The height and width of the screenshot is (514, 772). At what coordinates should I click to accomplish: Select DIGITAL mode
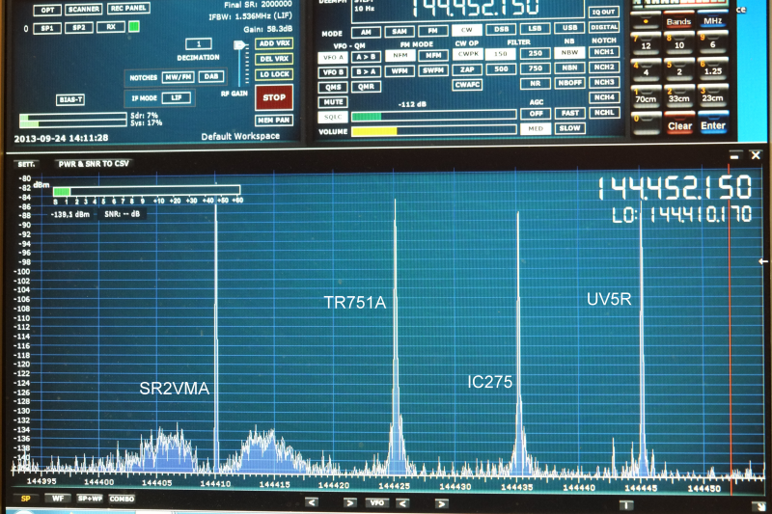604,27
